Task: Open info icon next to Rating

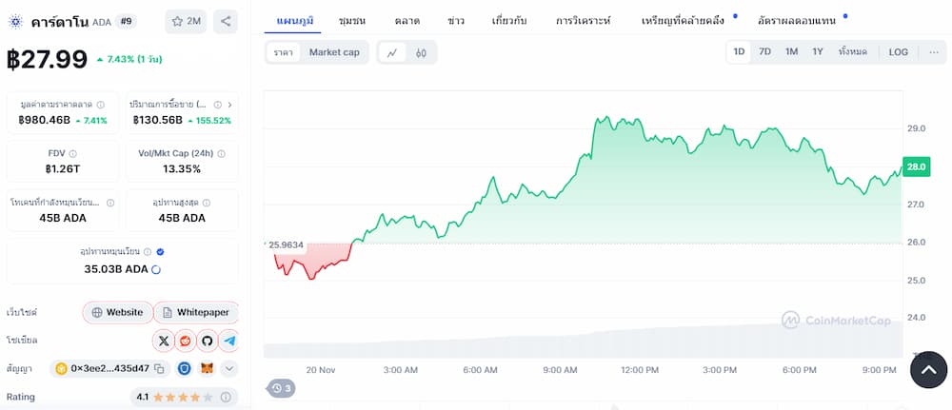Action: pos(226,398)
